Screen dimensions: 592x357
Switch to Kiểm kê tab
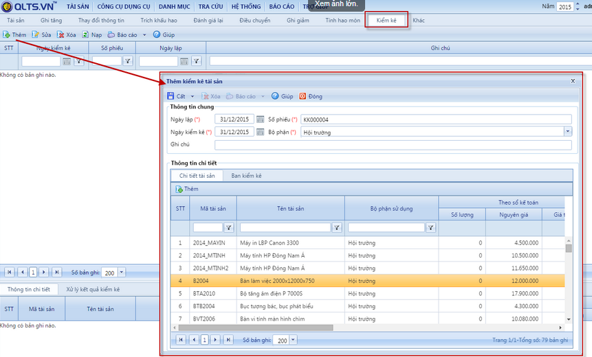click(386, 21)
